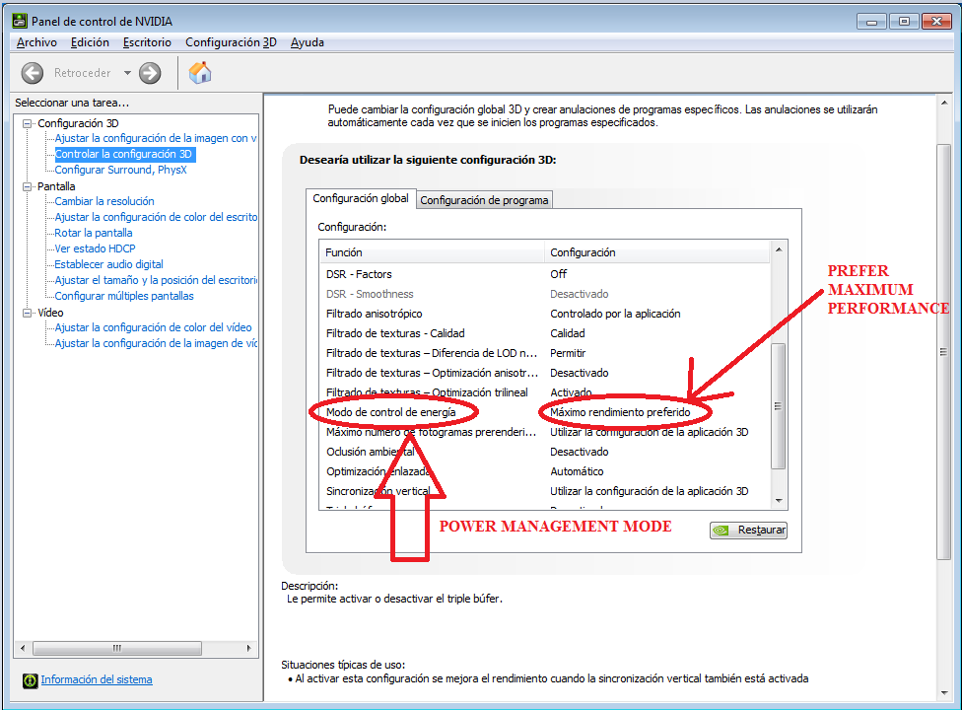This screenshot has width=962, height=710.
Task: Select the DSR - Smoothness row
Action: (545, 294)
